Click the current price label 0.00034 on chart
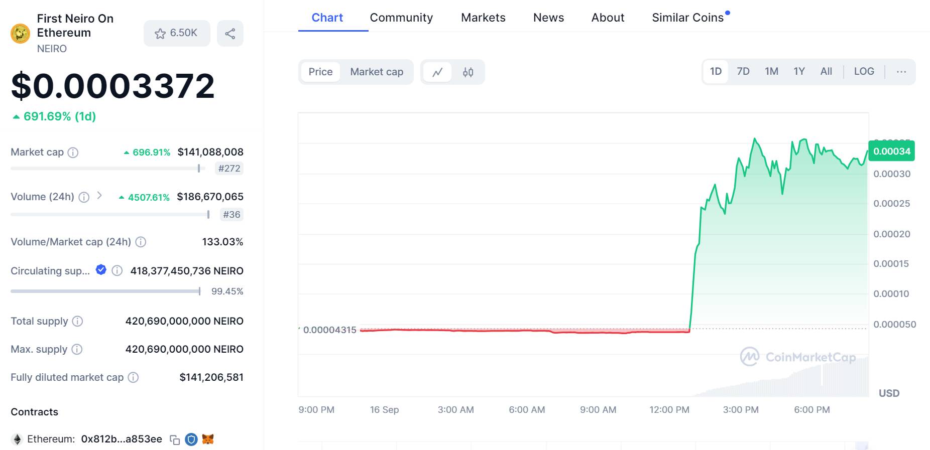 891,151
